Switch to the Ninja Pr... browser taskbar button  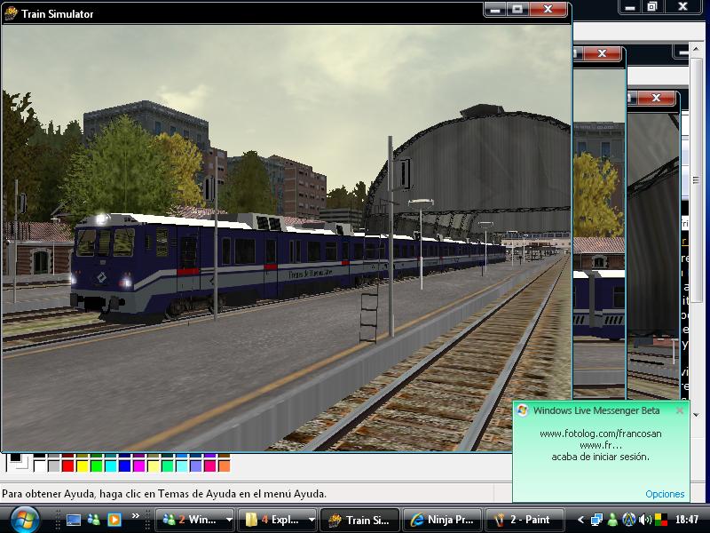[x=441, y=520]
